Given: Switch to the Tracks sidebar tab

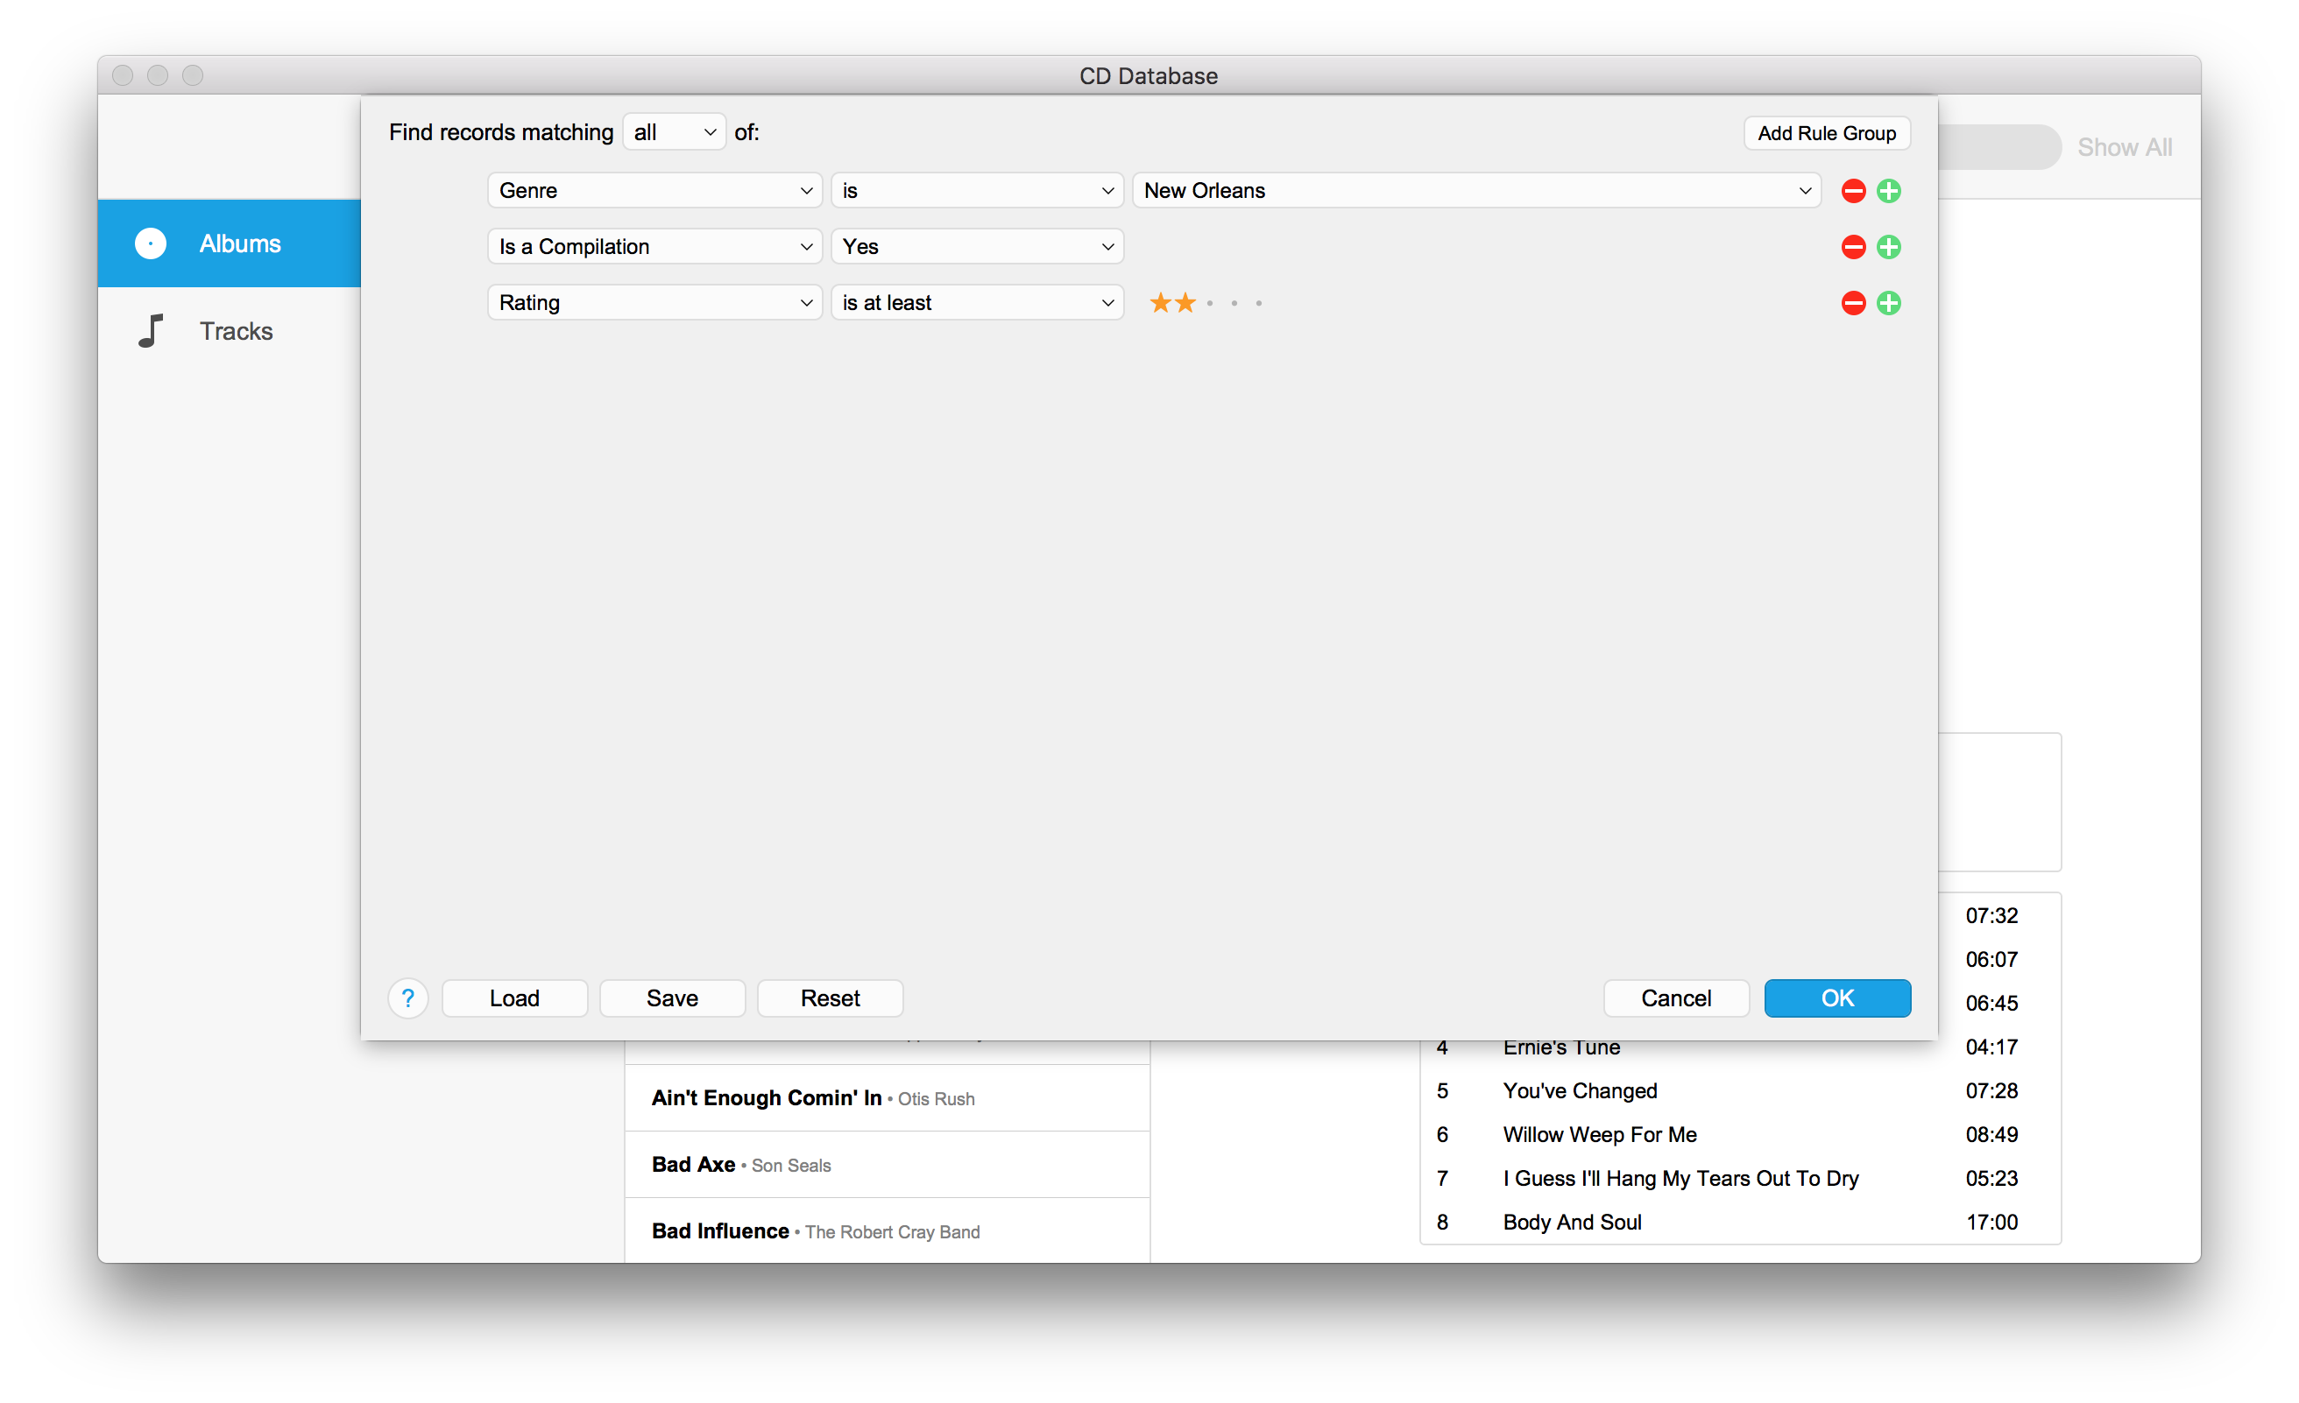Looking at the screenshot, I should click(230, 330).
